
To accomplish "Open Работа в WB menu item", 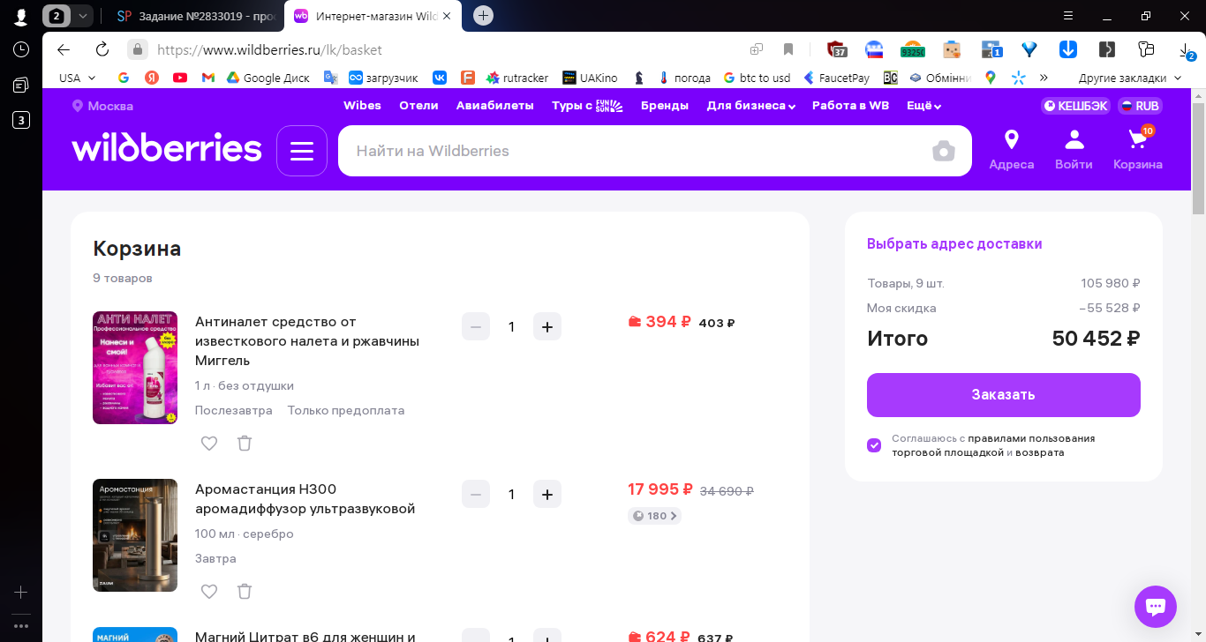I will [850, 106].
